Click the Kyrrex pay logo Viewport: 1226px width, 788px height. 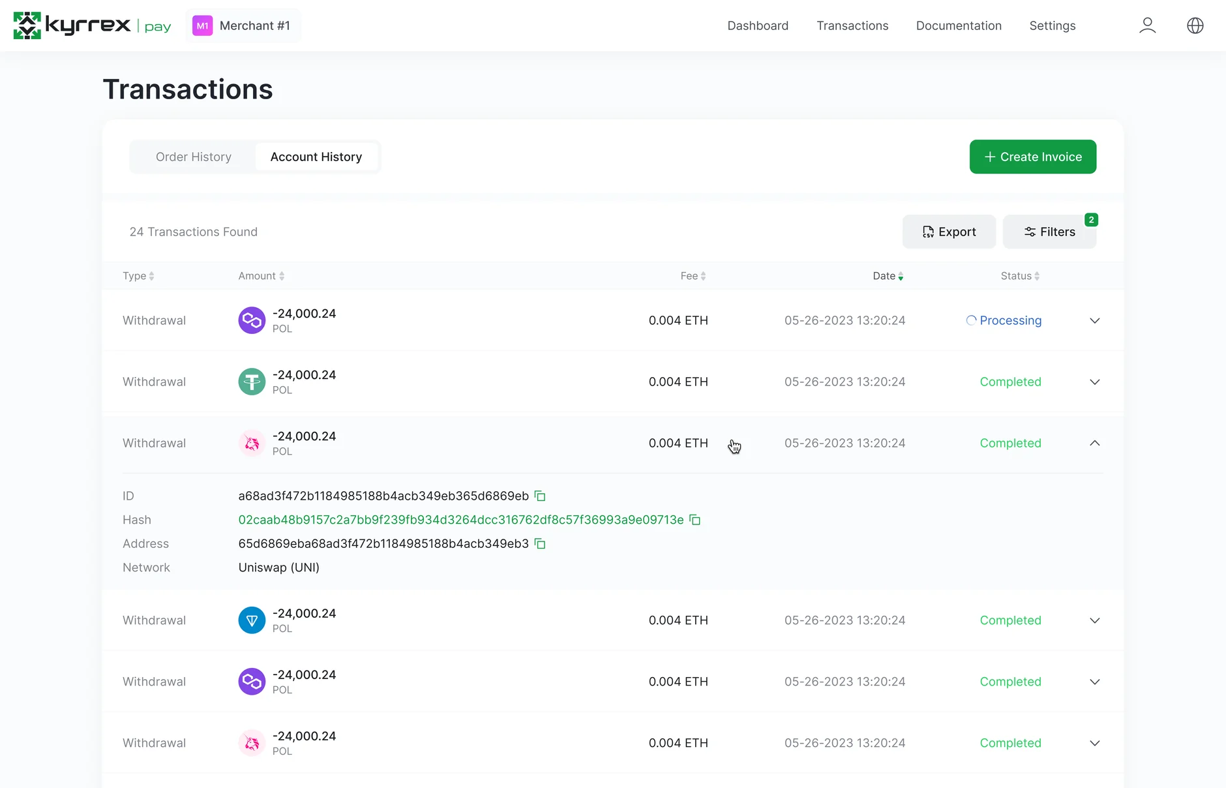(92, 25)
